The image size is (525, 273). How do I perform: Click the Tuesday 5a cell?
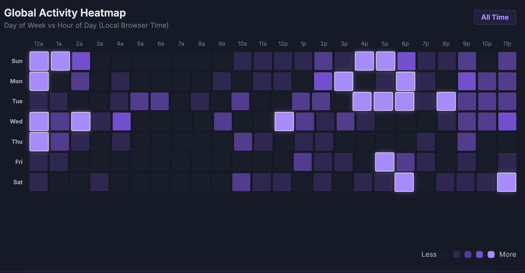[x=140, y=101]
